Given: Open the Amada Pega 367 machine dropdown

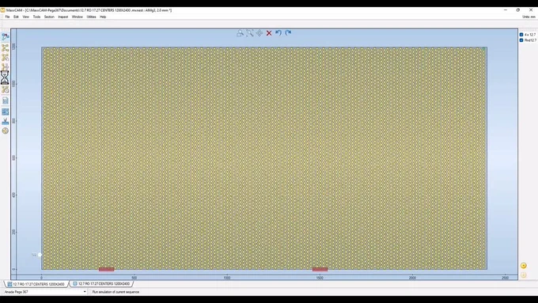Looking at the screenshot, I should pyautogui.click(x=44, y=292).
